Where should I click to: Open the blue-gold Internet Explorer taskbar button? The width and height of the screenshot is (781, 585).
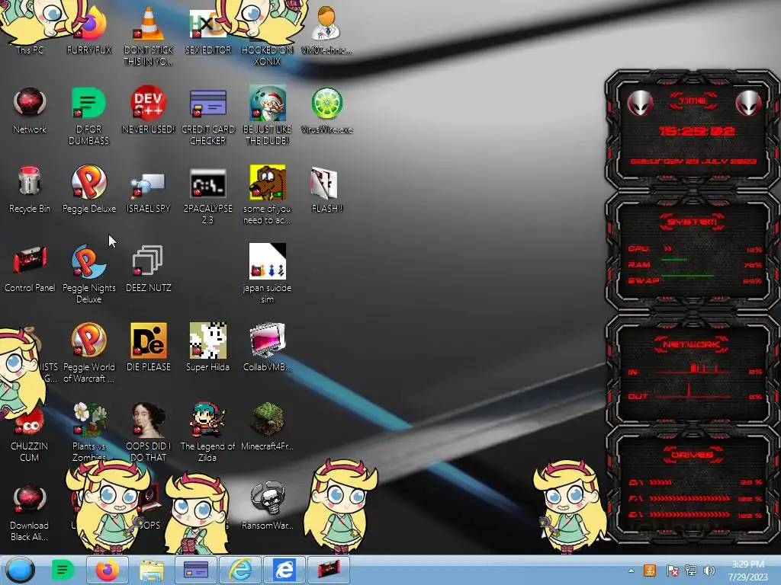tap(240, 570)
